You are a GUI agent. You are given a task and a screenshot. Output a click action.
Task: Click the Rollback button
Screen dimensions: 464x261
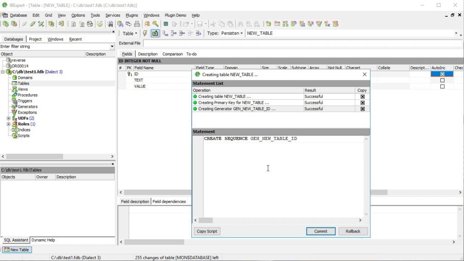coord(353,231)
